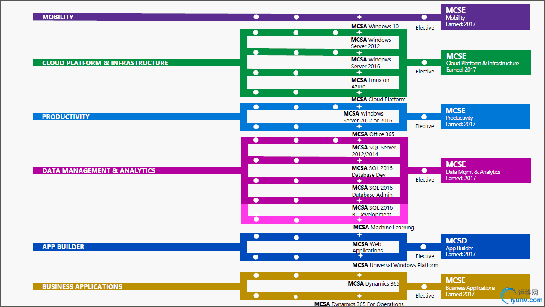Image resolution: width=545 pixels, height=307 pixels.
Task: Click the dot above the Productivity Elective
Action: 424,117
